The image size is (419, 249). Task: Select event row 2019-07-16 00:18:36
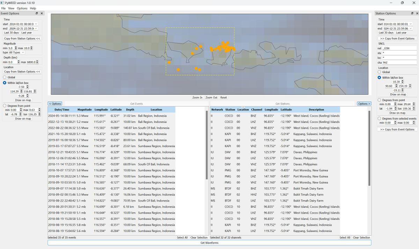point(111,140)
